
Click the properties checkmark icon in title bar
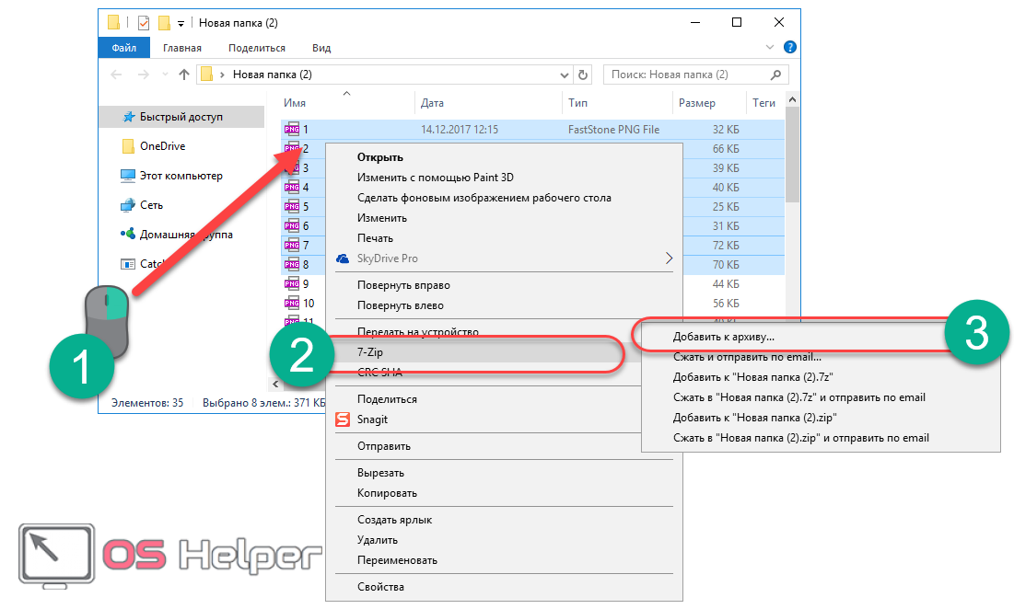(144, 23)
